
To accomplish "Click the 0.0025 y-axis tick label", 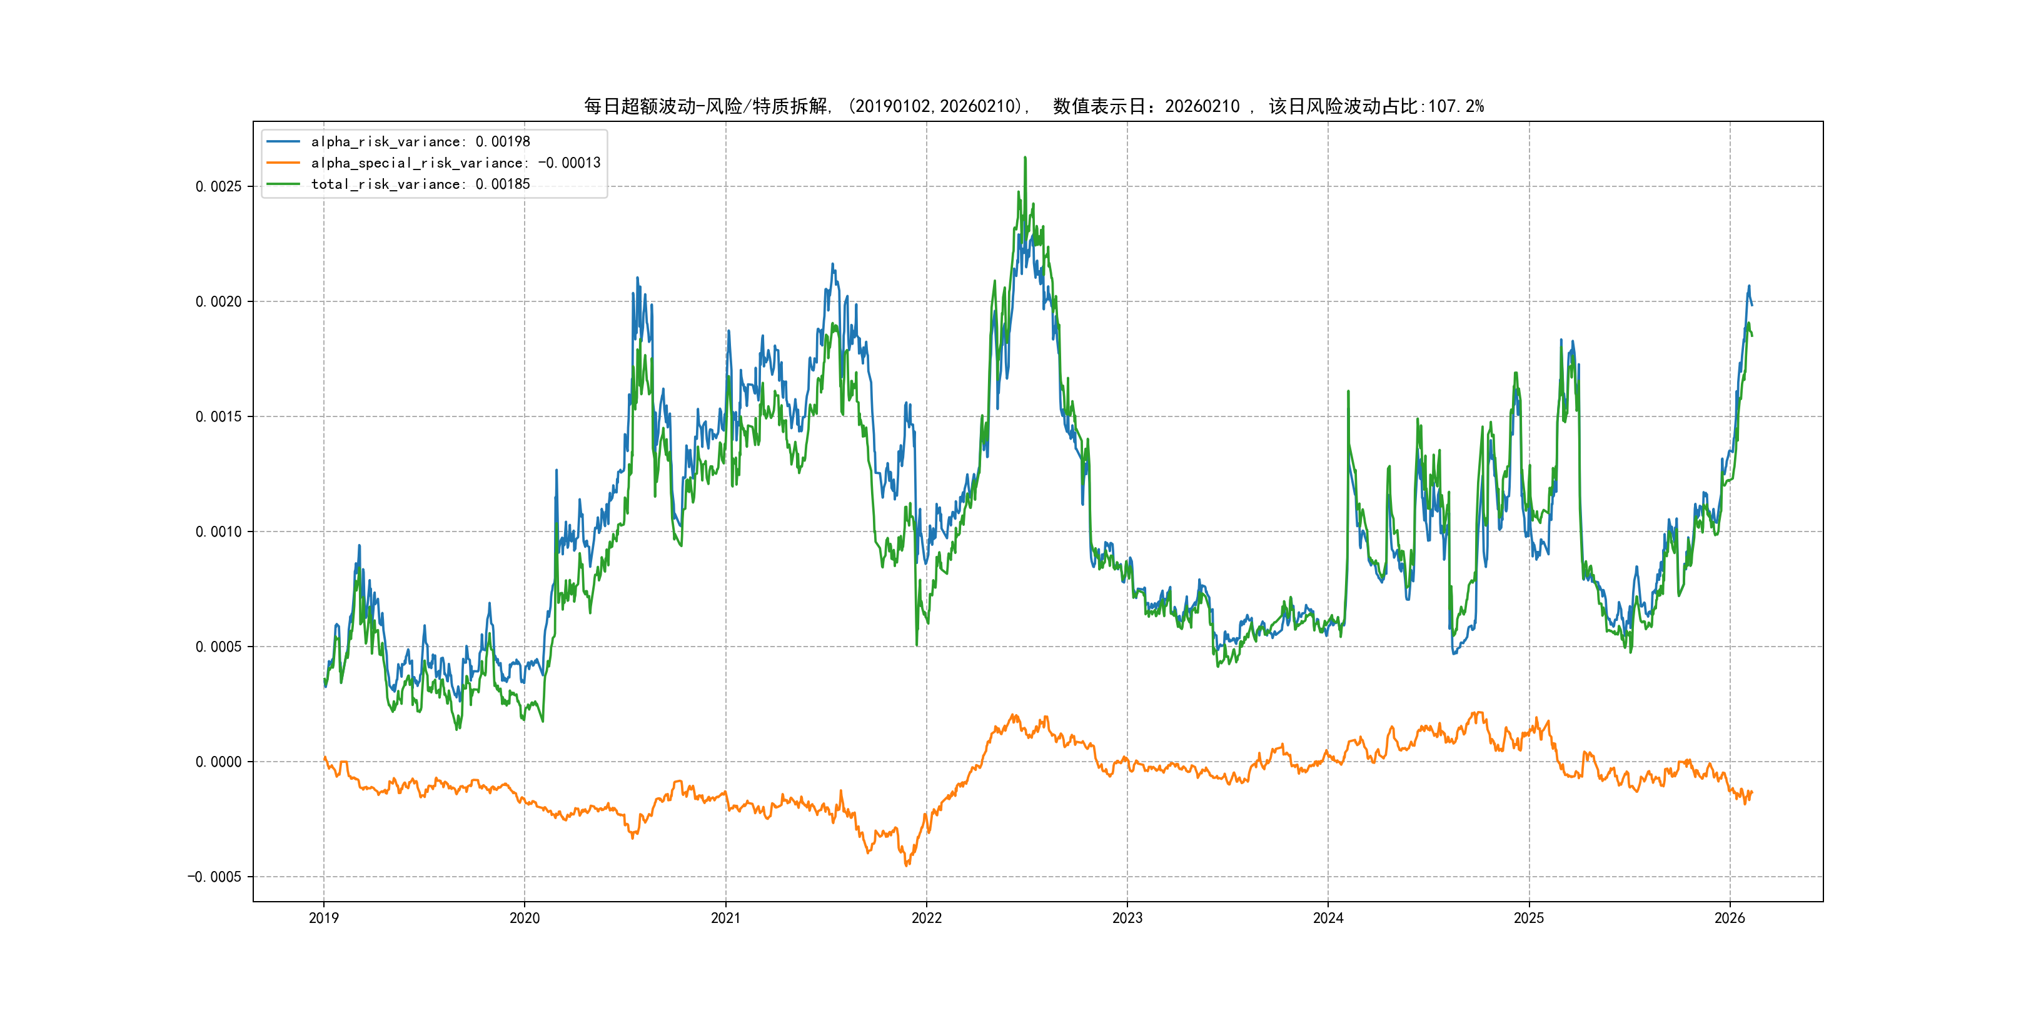I will tap(218, 186).
